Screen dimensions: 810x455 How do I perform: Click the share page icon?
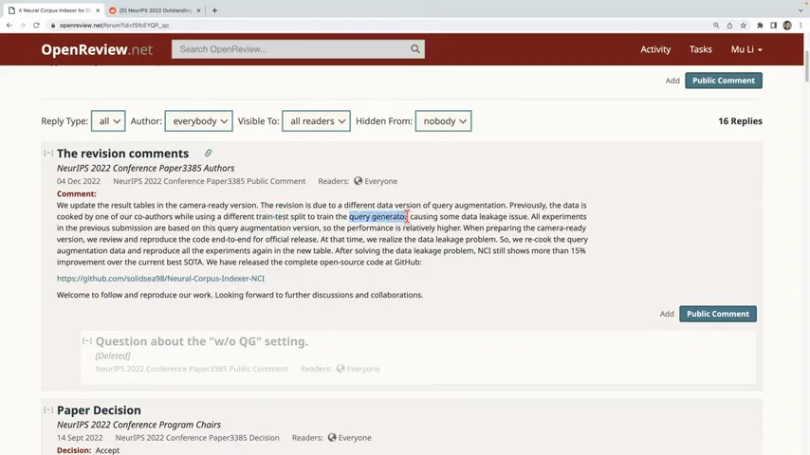729,26
